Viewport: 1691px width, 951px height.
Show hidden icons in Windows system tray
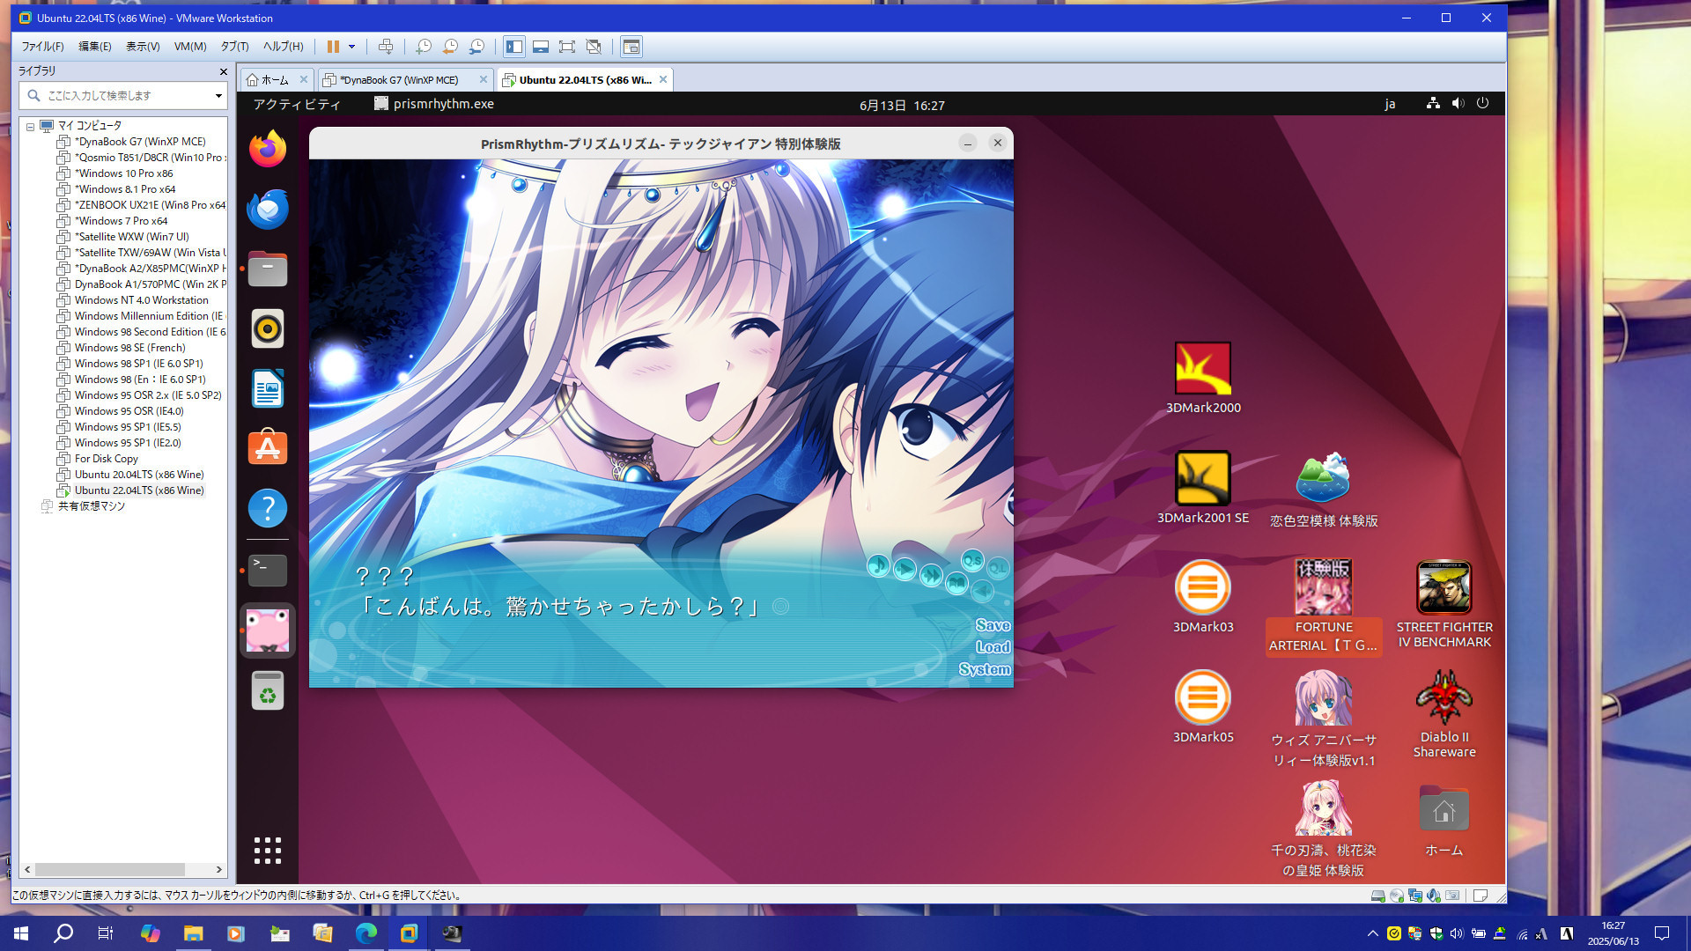pos(1372,933)
